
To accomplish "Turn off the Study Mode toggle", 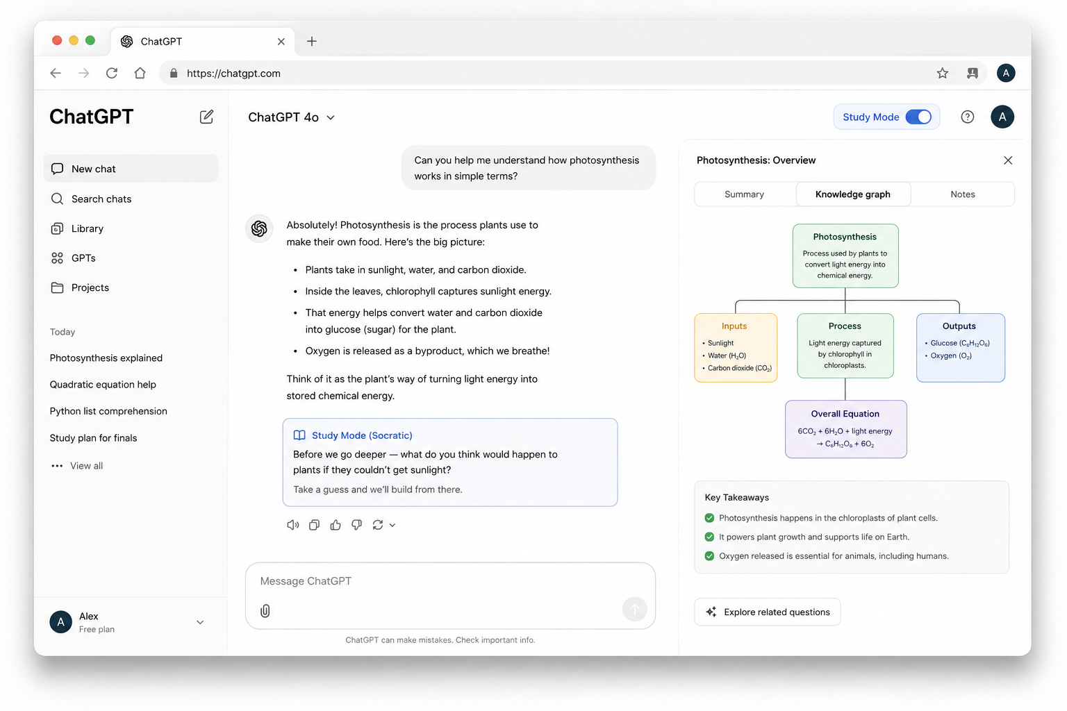I will (918, 117).
